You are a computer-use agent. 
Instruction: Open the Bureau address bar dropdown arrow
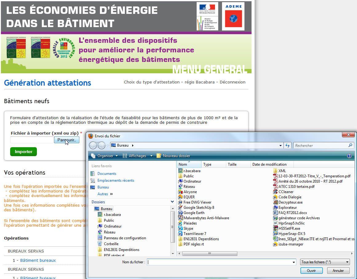tap(280, 145)
